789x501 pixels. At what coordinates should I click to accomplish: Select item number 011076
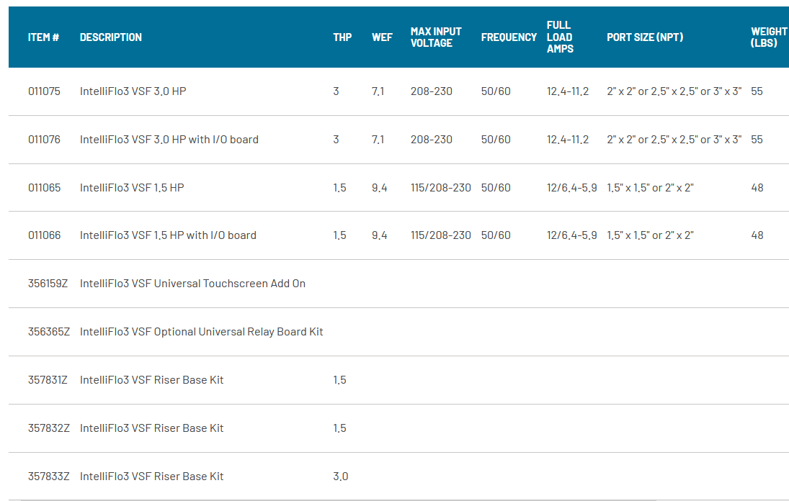[44, 140]
